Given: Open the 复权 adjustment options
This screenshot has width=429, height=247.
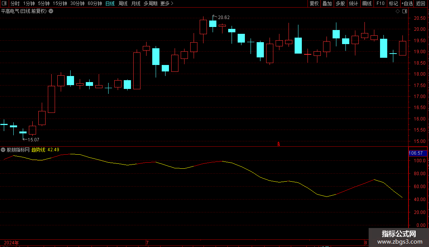Looking at the screenshot, I should (314, 3).
